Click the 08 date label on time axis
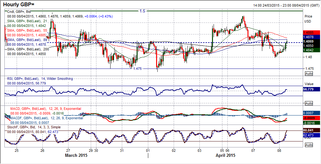The image size is (321, 164). 279,151
